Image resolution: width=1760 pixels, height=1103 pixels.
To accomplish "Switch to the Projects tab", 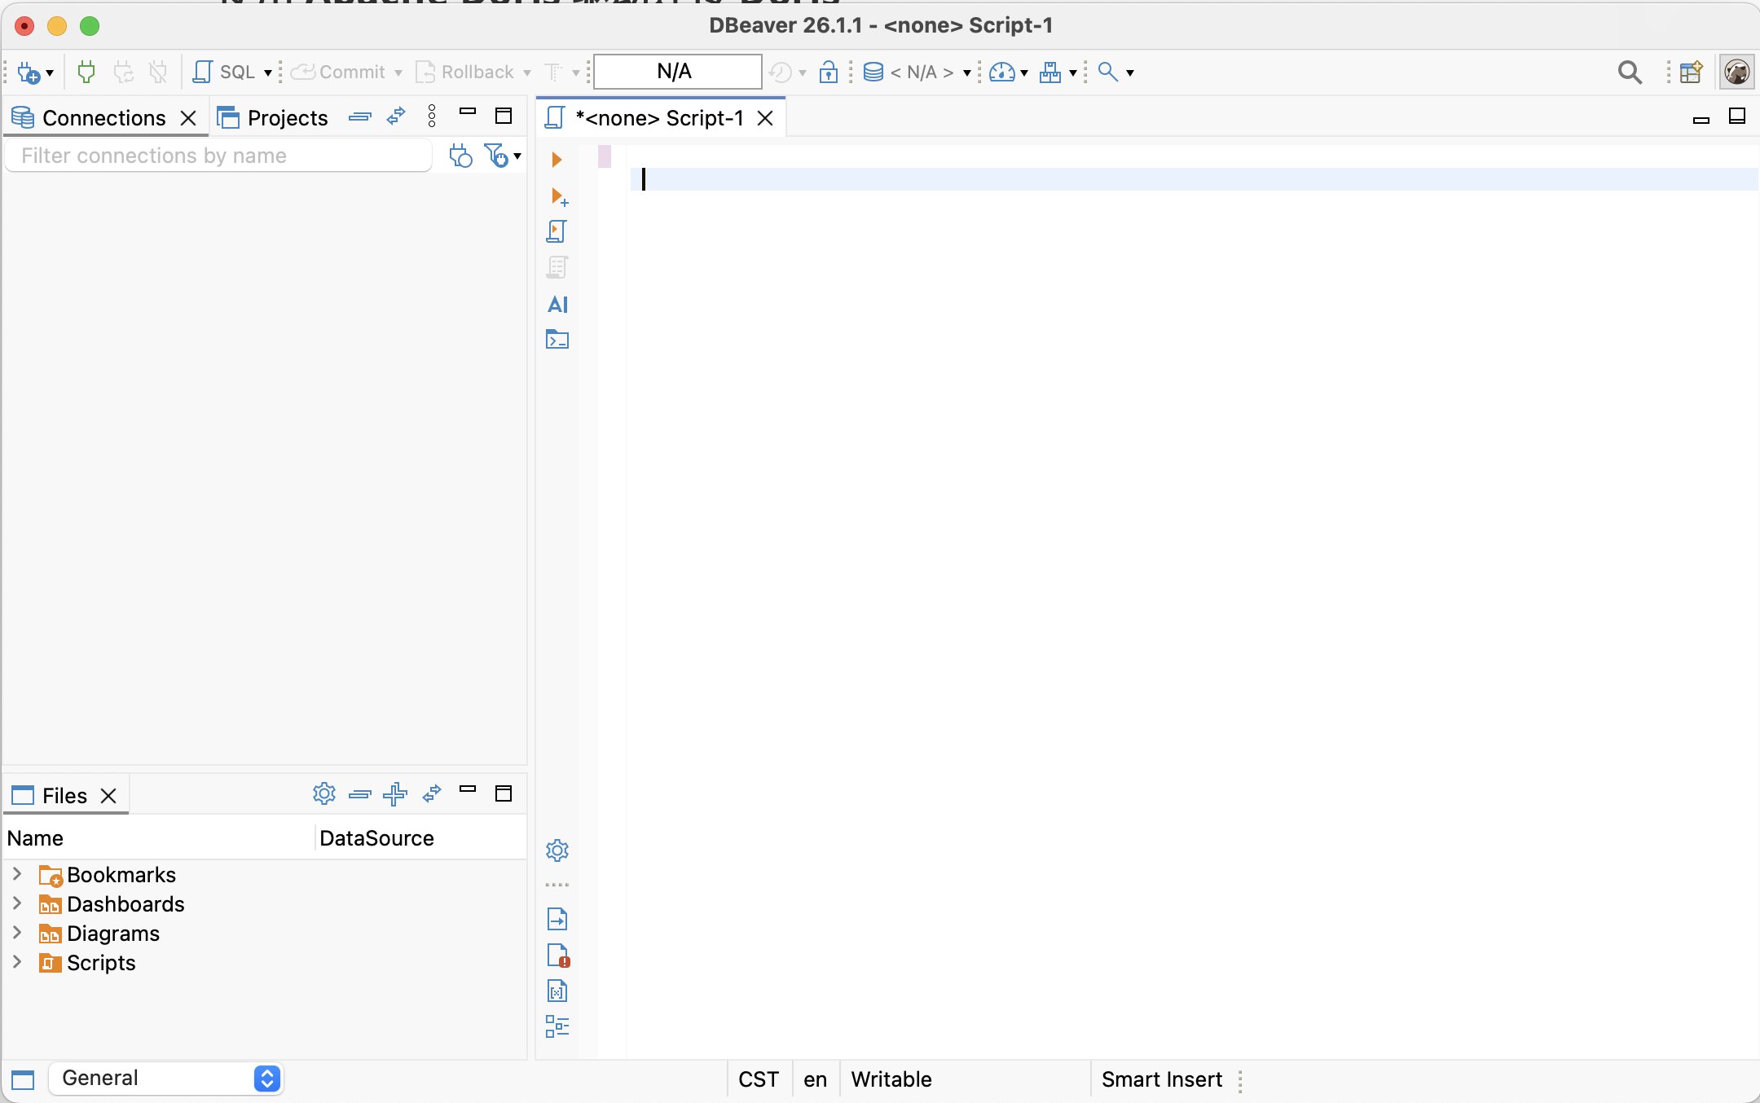I will (x=273, y=118).
